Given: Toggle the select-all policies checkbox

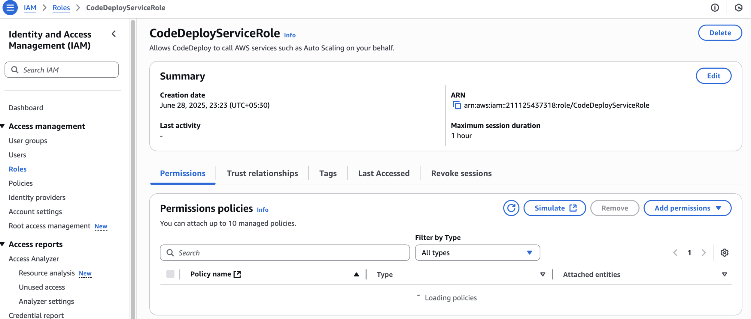Looking at the screenshot, I should point(170,274).
